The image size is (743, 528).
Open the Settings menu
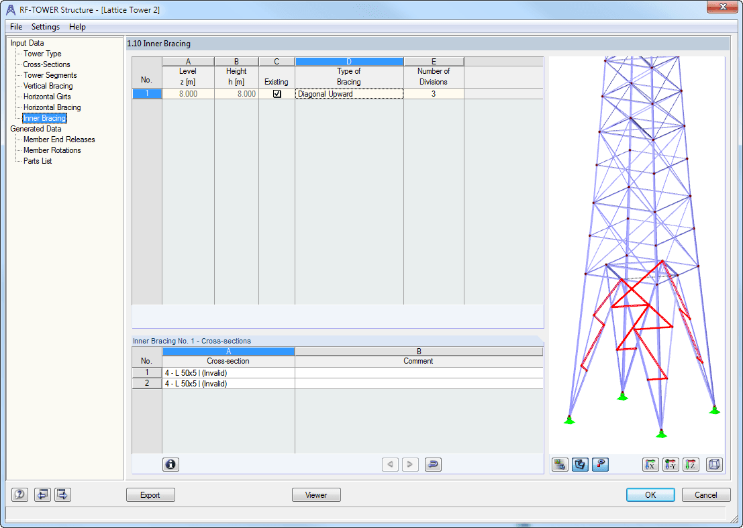pyautogui.click(x=46, y=27)
